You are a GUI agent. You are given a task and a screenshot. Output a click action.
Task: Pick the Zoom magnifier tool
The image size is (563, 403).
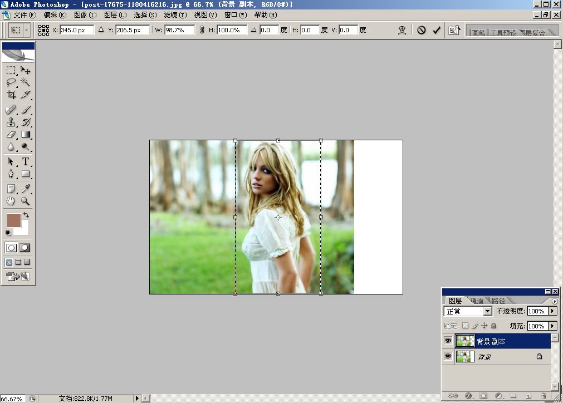tap(26, 201)
